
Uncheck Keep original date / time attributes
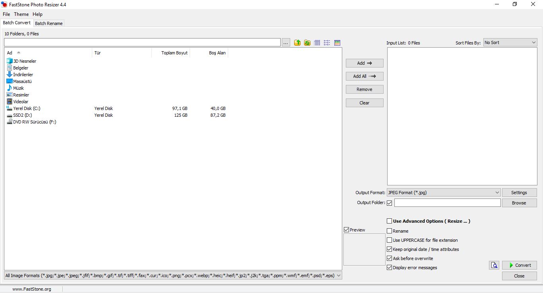tap(390, 249)
